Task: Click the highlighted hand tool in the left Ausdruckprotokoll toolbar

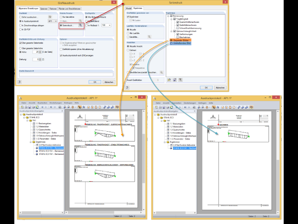Action: coord(80,107)
